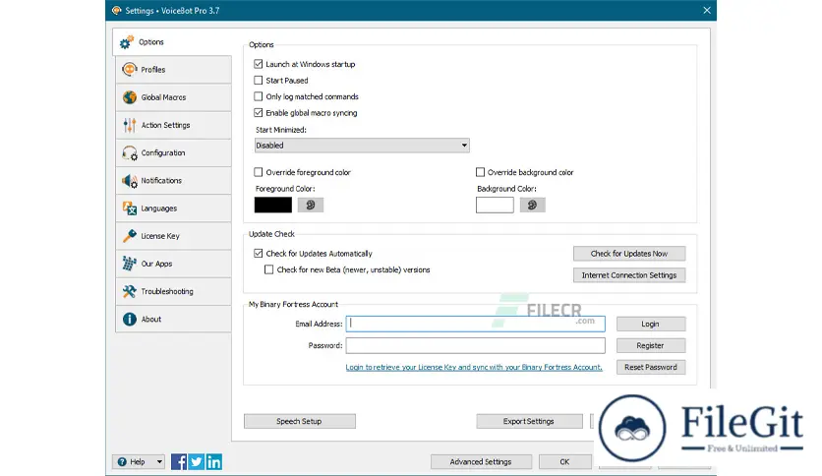Open the Facebook page icon

tap(179, 461)
